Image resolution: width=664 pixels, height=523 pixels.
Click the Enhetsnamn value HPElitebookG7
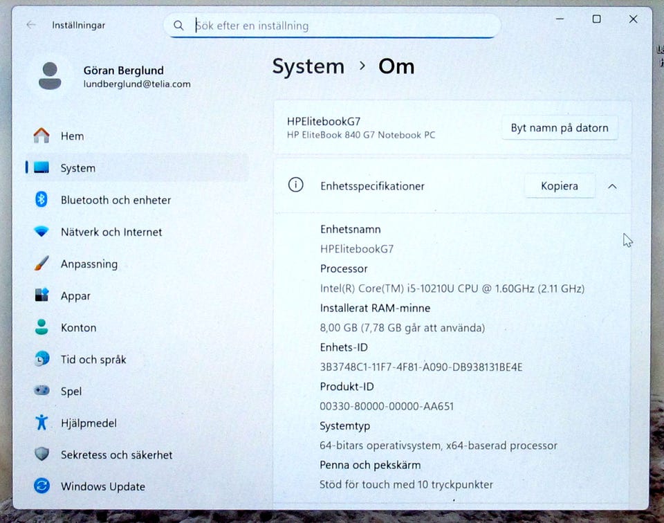357,249
